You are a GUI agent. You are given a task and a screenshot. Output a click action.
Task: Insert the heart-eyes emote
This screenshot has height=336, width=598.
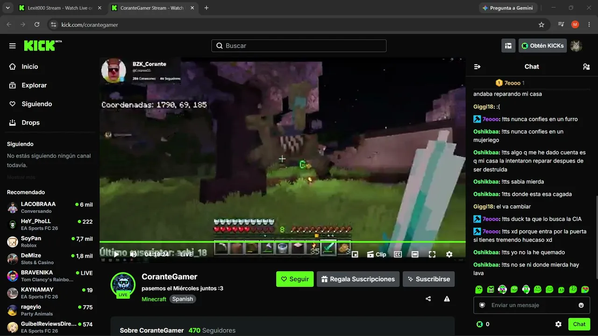tap(585, 289)
